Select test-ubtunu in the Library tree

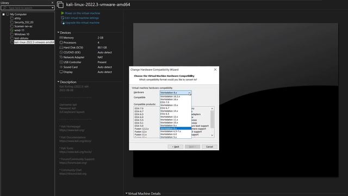[21, 38]
